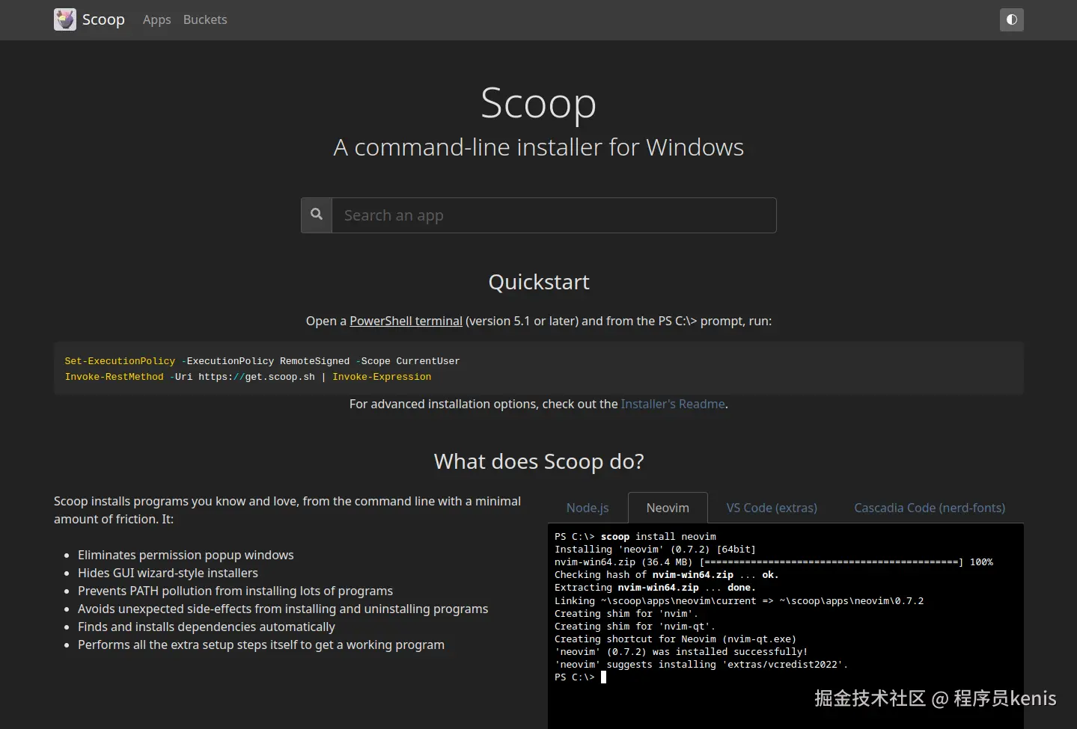Image resolution: width=1077 pixels, height=729 pixels.
Task: Select the Neovim tab
Action: tap(668, 508)
